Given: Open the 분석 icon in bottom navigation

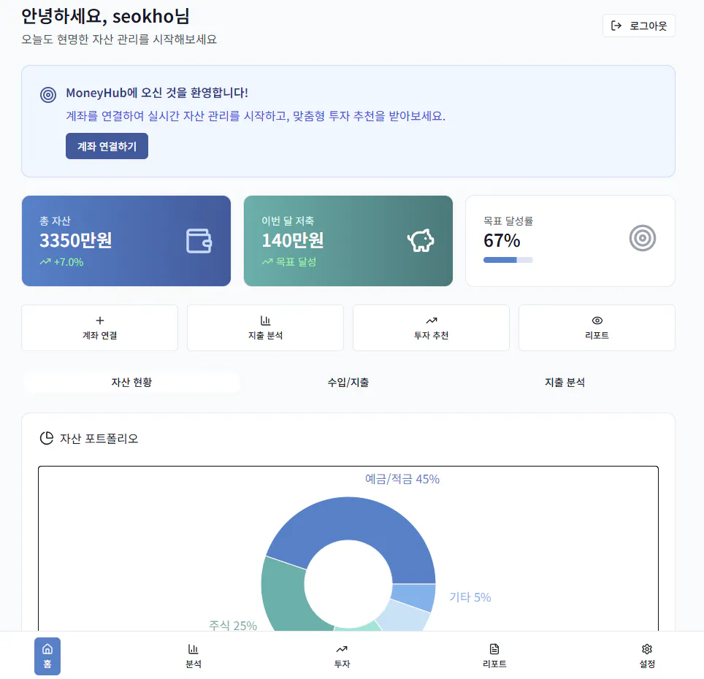Looking at the screenshot, I should click(194, 656).
